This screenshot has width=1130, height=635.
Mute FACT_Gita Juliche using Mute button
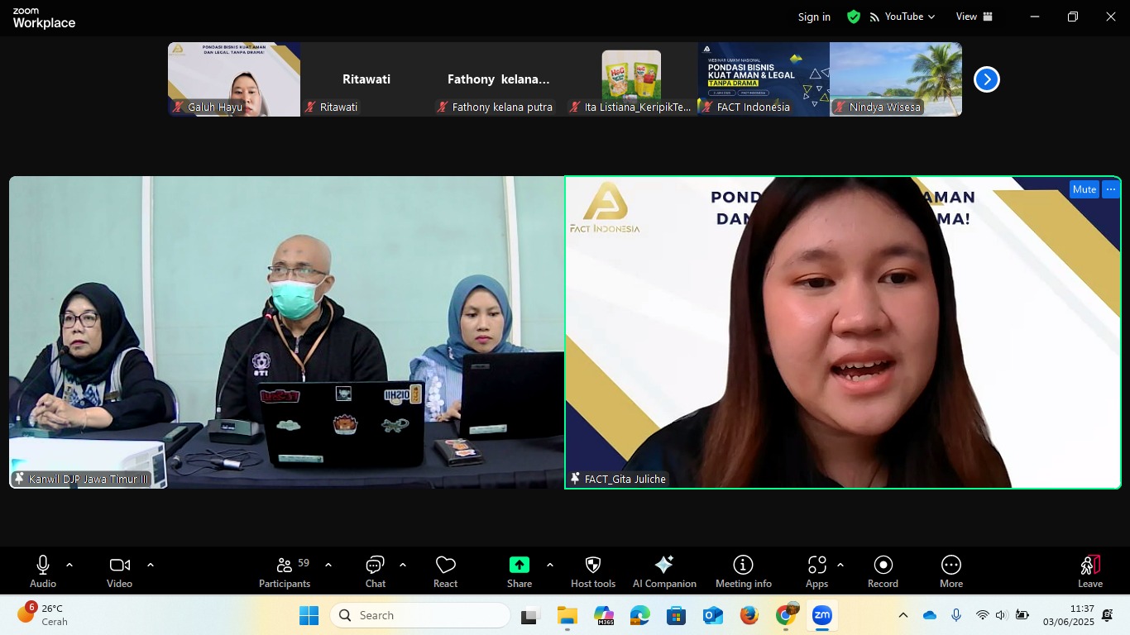[x=1084, y=189]
